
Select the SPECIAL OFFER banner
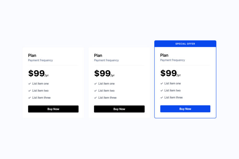pyautogui.click(x=185, y=44)
